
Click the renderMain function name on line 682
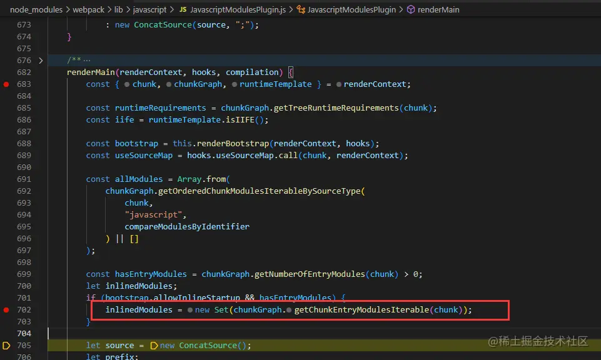click(x=91, y=72)
